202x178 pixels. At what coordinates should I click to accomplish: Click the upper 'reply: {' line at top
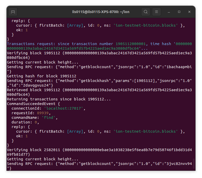[21, 21]
